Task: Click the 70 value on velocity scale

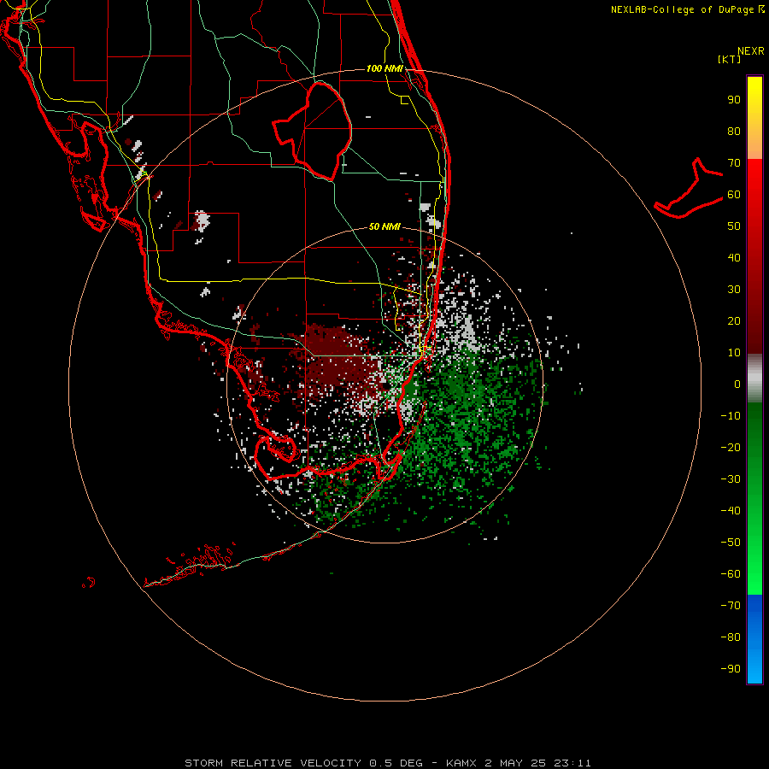Action: 734,163
